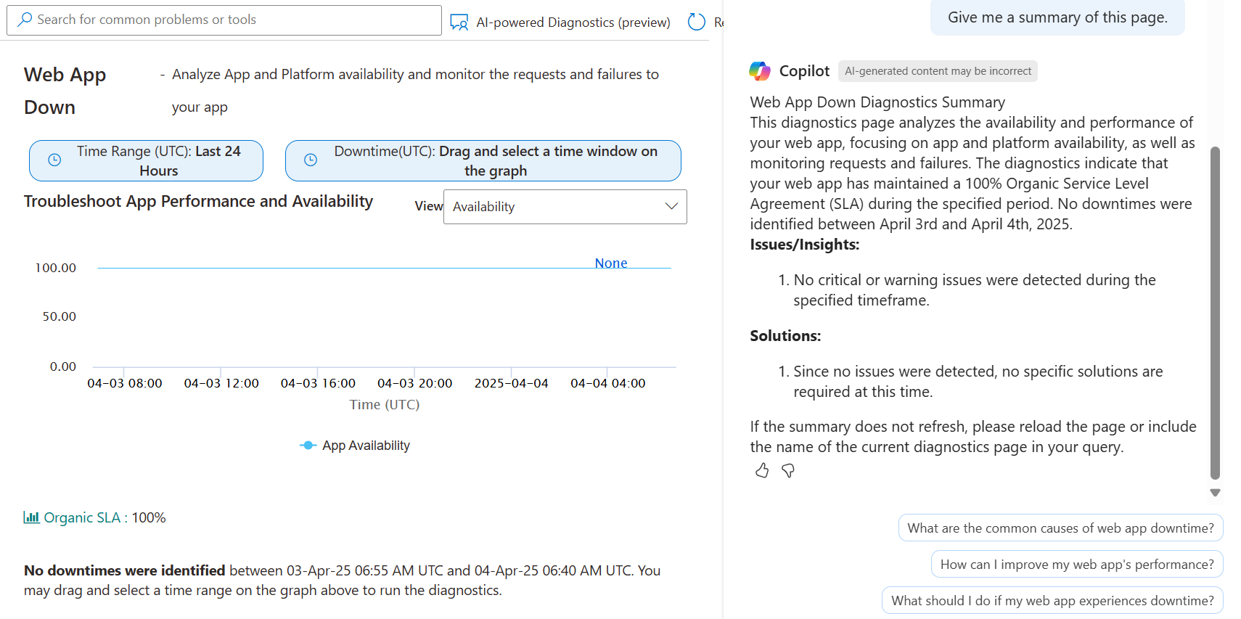Click the Copilot logo icon
The height and width of the screenshot is (619, 1241).
click(760, 71)
